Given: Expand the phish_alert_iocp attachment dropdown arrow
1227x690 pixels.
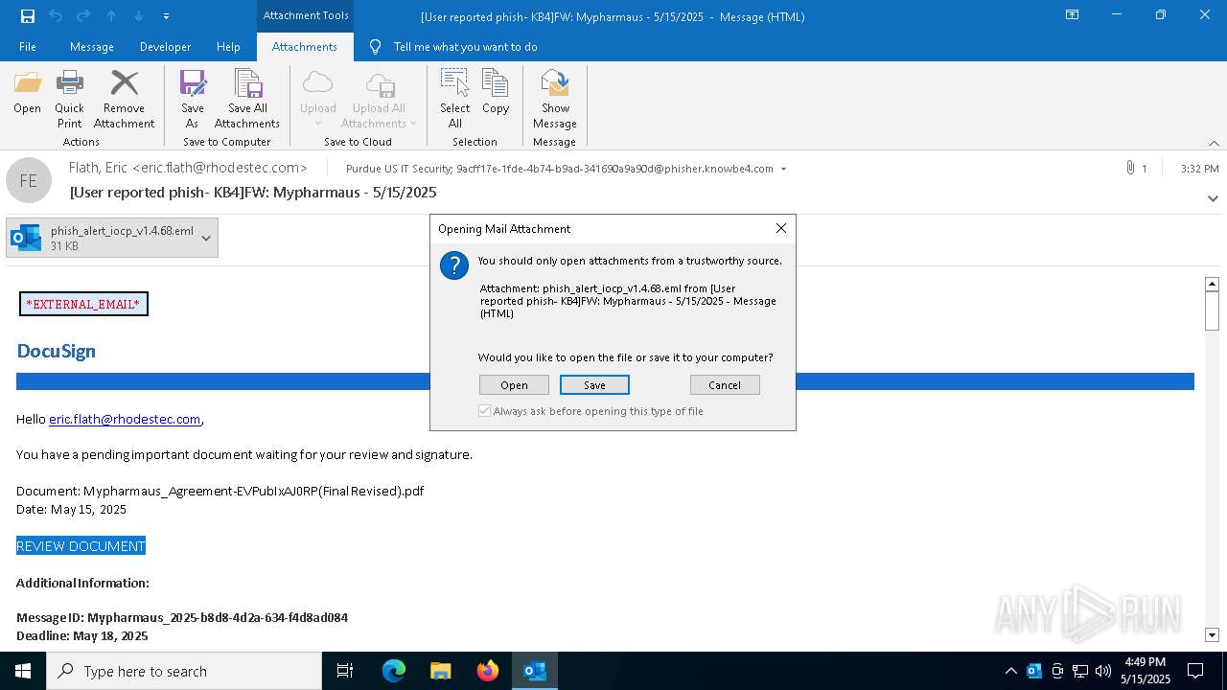Looking at the screenshot, I should (x=206, y=238).
